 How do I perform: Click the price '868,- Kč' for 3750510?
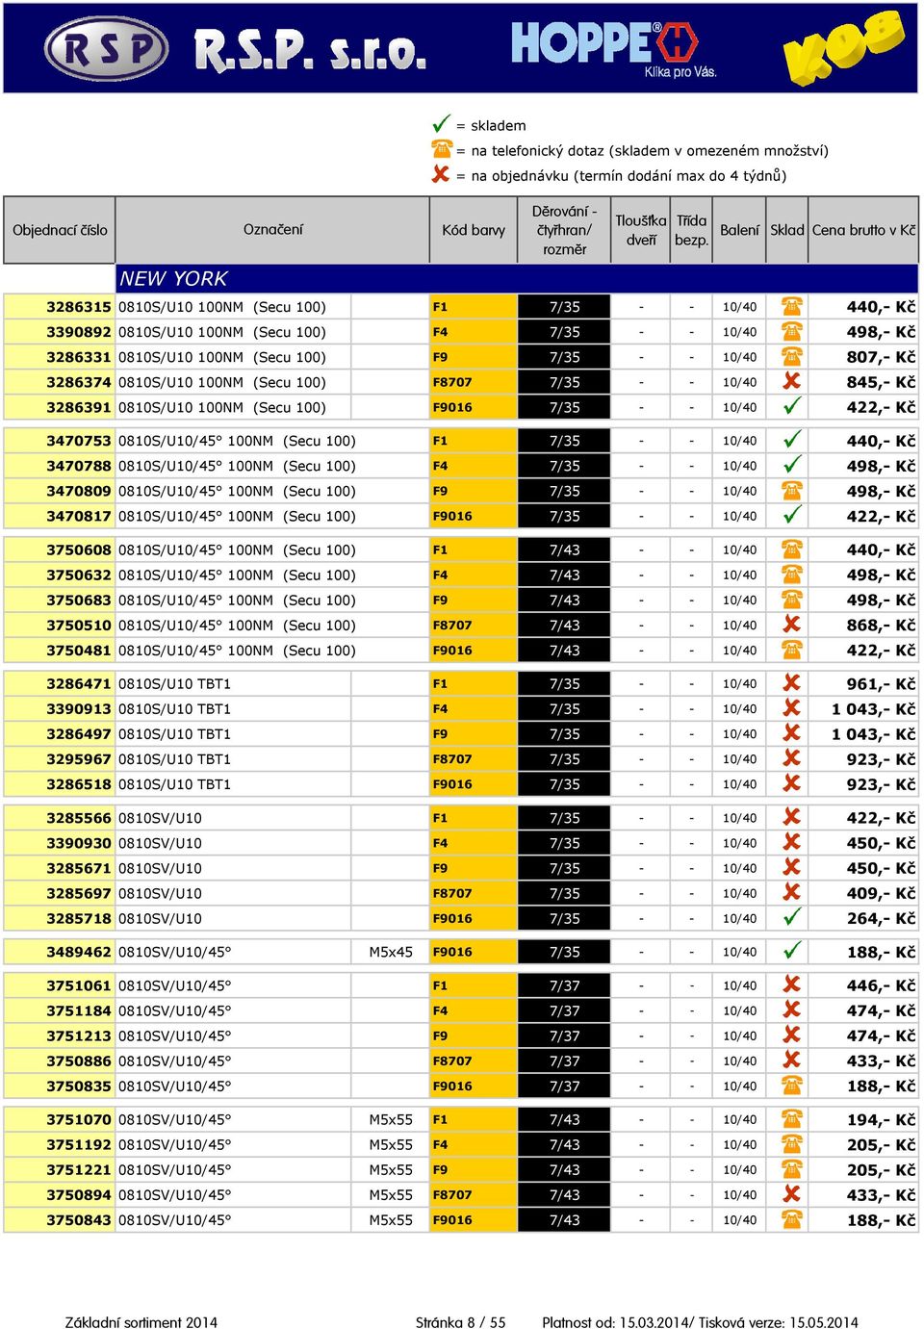click(881, 626)
